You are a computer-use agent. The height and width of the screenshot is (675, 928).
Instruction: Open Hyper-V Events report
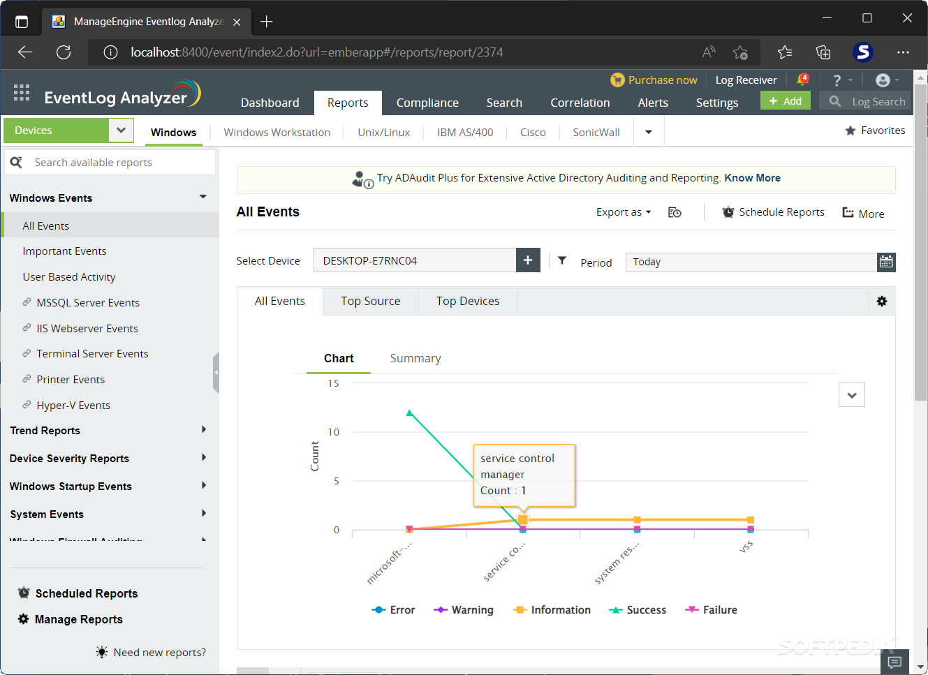(x=73, y=406)
